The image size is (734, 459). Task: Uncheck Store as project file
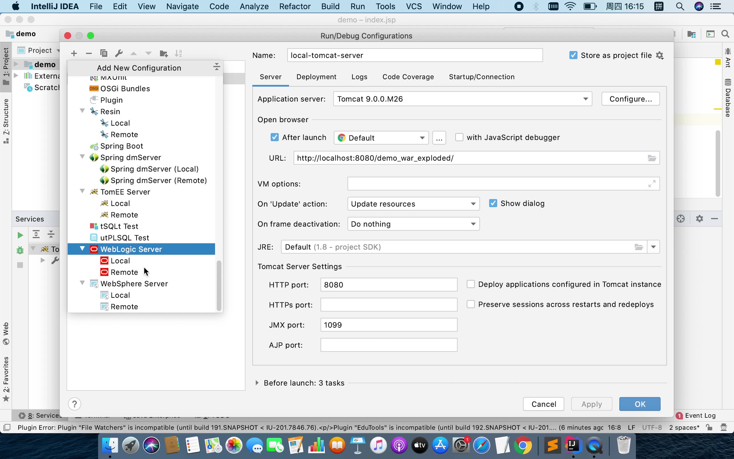(573, 55)
